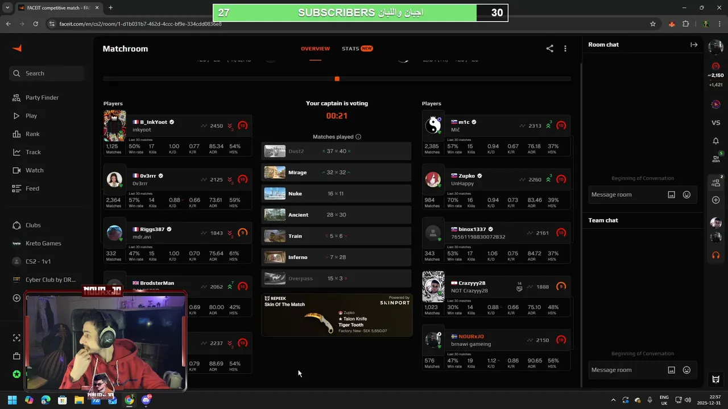
Task: Open the Talon Knife Tiger Tooth skin ad
Action: 337,315
